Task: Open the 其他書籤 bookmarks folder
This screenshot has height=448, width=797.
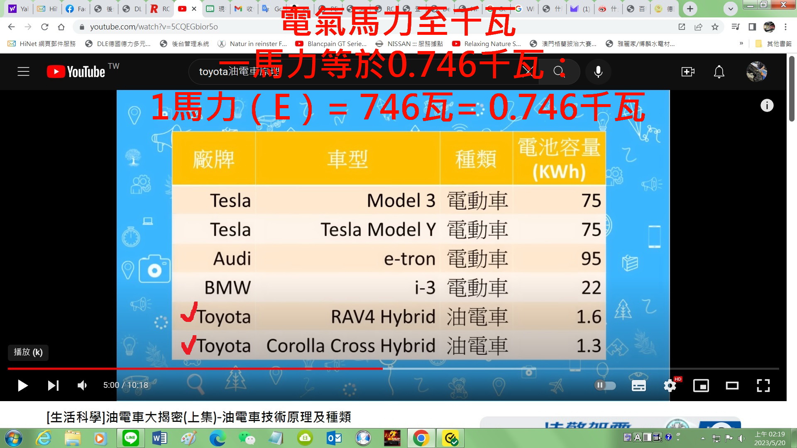Action: point(774,44)
